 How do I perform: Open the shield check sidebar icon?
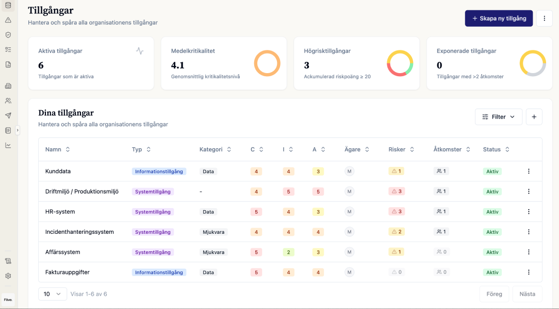[x=8, y=35]
